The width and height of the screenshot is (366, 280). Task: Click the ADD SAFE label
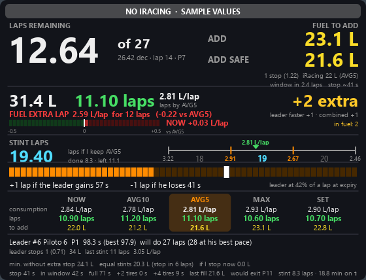[x=228, y=60]
